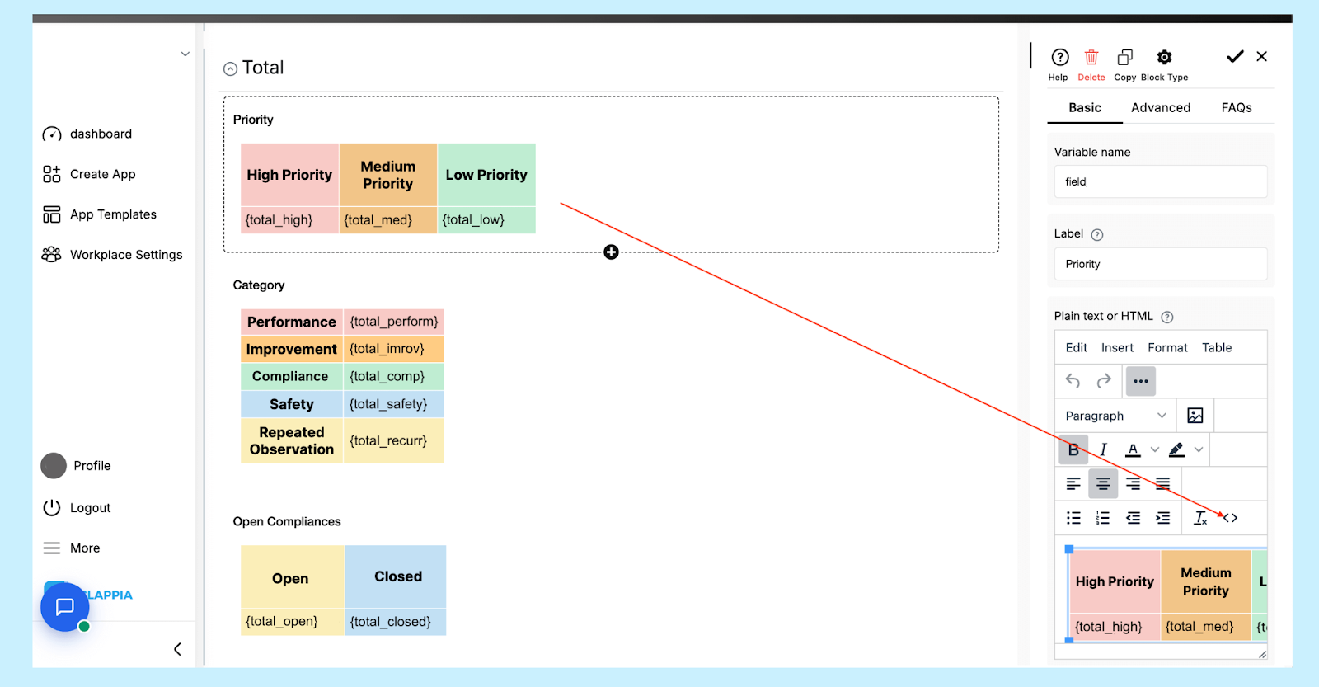Screen dimensions: 1319x687
Task: Go to dashboard in the sidebar
Action: (87, 134)
